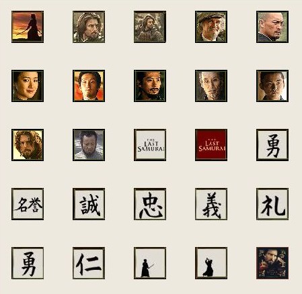
Task: Pick the bald man portrait avatar
Action: (272, 27)
